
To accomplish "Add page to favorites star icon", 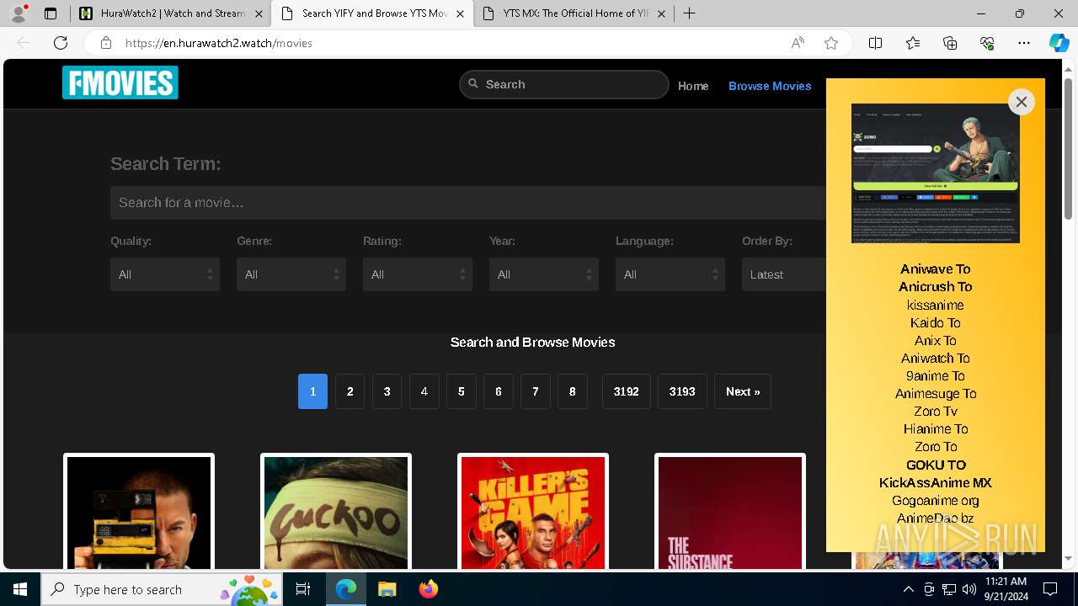I will pyautogui.click(x=831, y=43).
